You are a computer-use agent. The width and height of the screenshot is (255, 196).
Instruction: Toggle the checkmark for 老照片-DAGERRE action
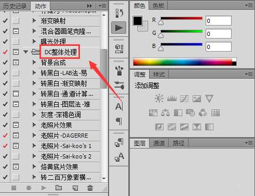click(x=5, y=136)
